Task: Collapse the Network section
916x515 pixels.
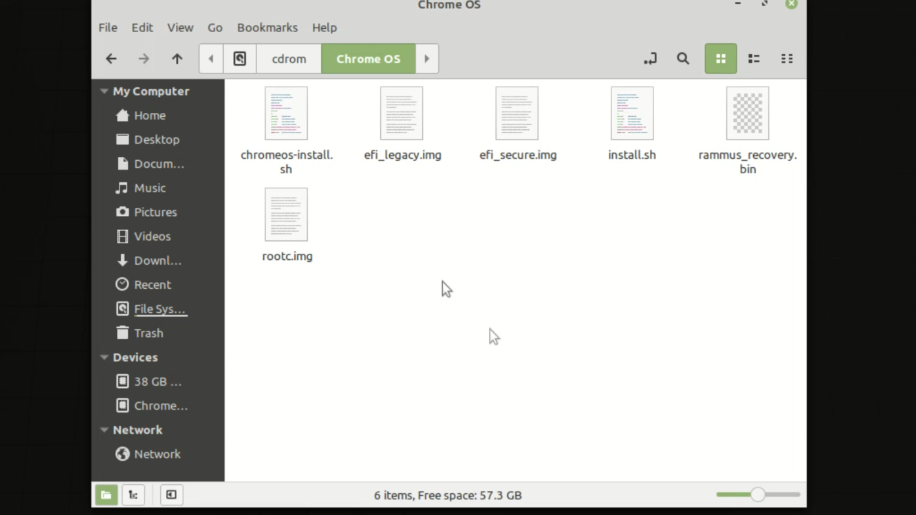Action: click(x=104, y=430)
